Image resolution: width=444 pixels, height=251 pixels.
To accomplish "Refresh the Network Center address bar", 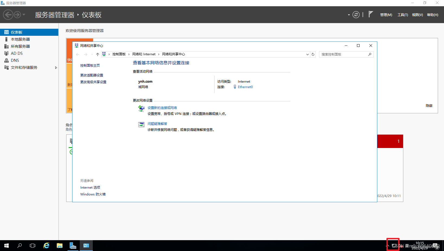I will point(313,54).
